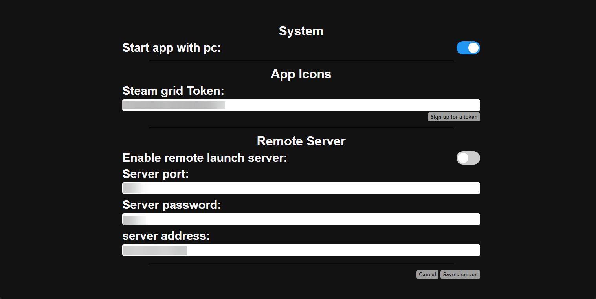The image size is (596, 299).
Task: Select the Server password text box
Action: (x=301, y=219)
